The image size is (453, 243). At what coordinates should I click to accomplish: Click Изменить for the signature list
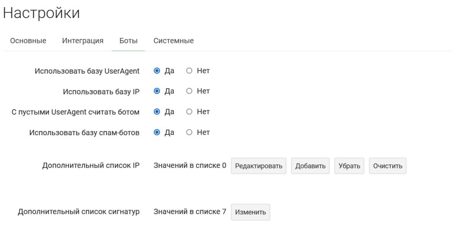click(250, 212)
